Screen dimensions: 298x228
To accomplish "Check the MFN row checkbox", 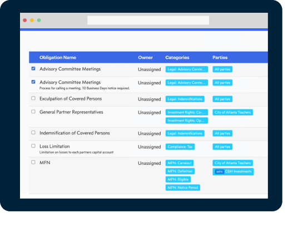I will click(33, 163).
